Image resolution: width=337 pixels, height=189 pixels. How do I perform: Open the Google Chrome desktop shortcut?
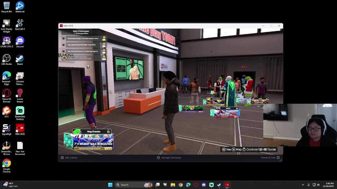(x=7, y=166)
